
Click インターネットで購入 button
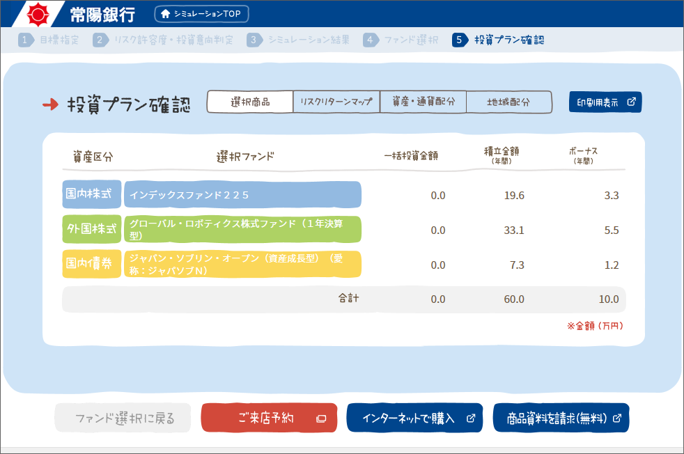click(414, 418)
